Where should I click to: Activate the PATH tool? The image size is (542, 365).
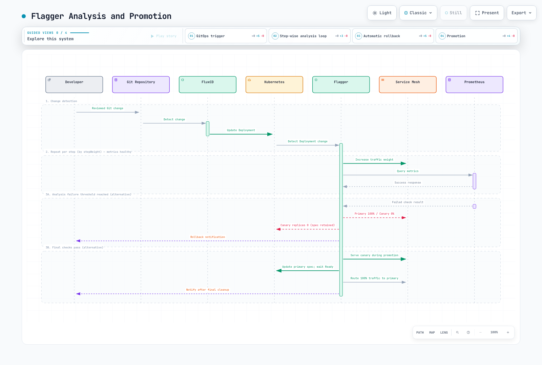click(420, 333)
